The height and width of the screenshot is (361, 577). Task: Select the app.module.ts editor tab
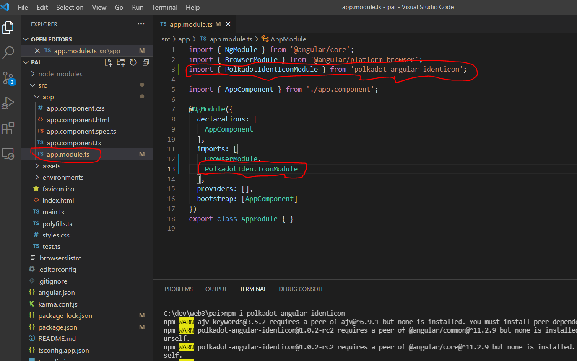click(195, 24)
